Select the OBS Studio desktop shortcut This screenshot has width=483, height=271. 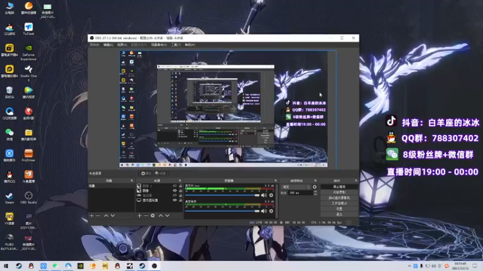[x=28, y=198]
